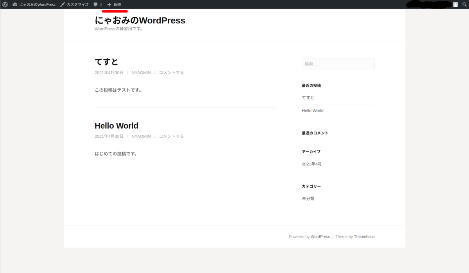Viewport: 469px width, 273px height.
Task: Click NYAOMIN author link under Hello World
Action: pyautogui.click(x=141, y=136)
